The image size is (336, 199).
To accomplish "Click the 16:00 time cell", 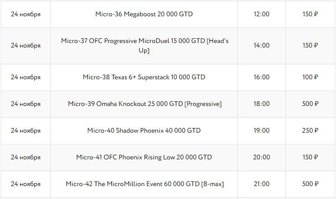I will (262, 77).
